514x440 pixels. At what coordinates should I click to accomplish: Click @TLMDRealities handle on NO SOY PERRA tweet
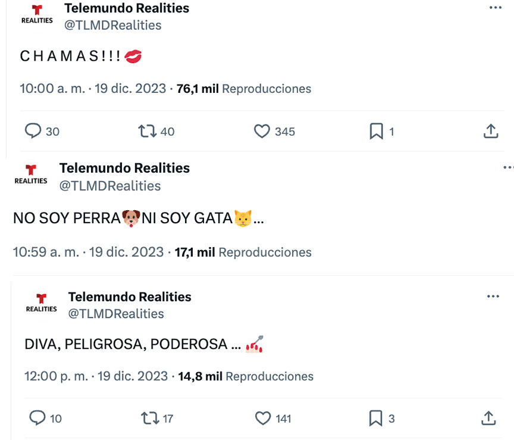(109, 186)
